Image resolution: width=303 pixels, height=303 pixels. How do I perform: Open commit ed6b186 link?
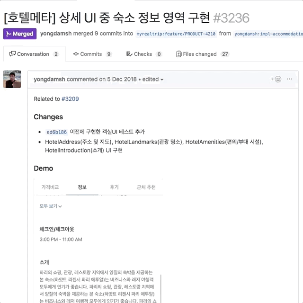coord(57,132)
